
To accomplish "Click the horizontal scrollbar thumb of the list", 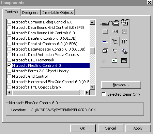I will click(46, 93).
